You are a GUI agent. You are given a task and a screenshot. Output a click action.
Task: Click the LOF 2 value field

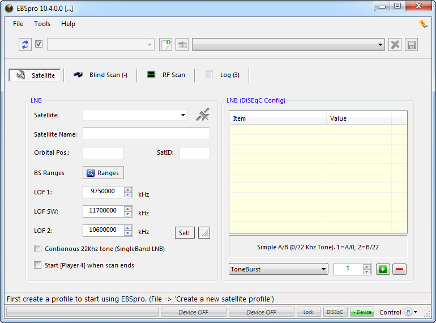[103, 231]
